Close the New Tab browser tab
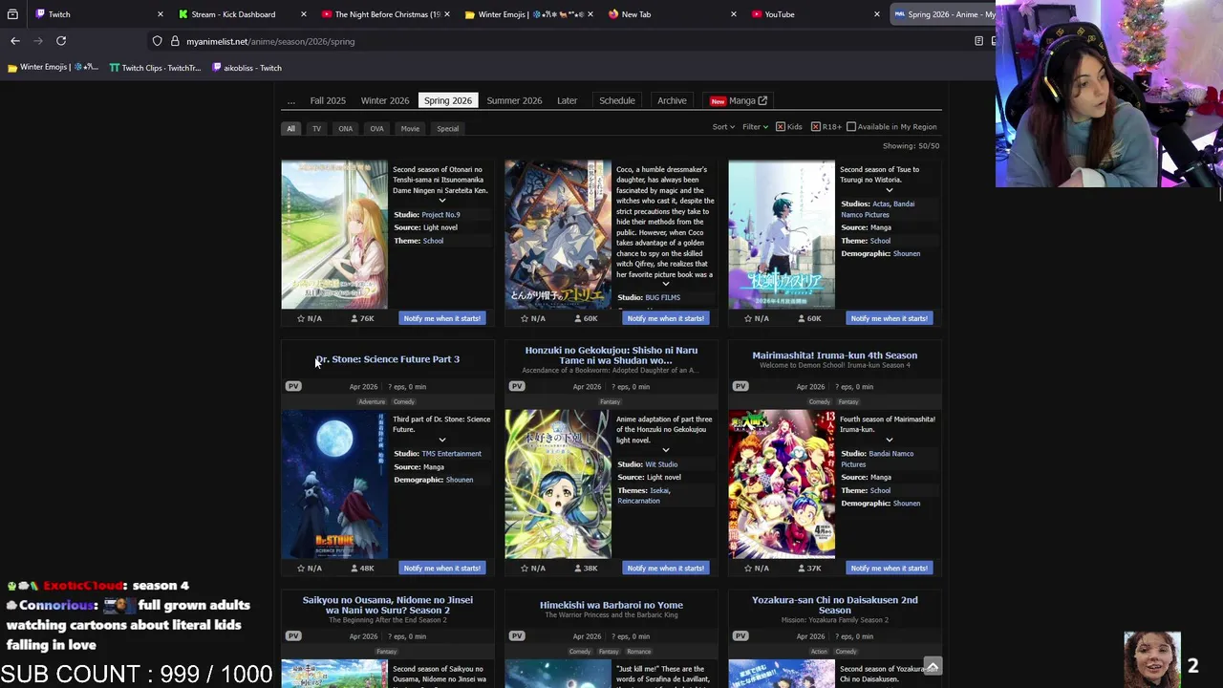This screenshot has width=1223, height=688. coord(733,14)
